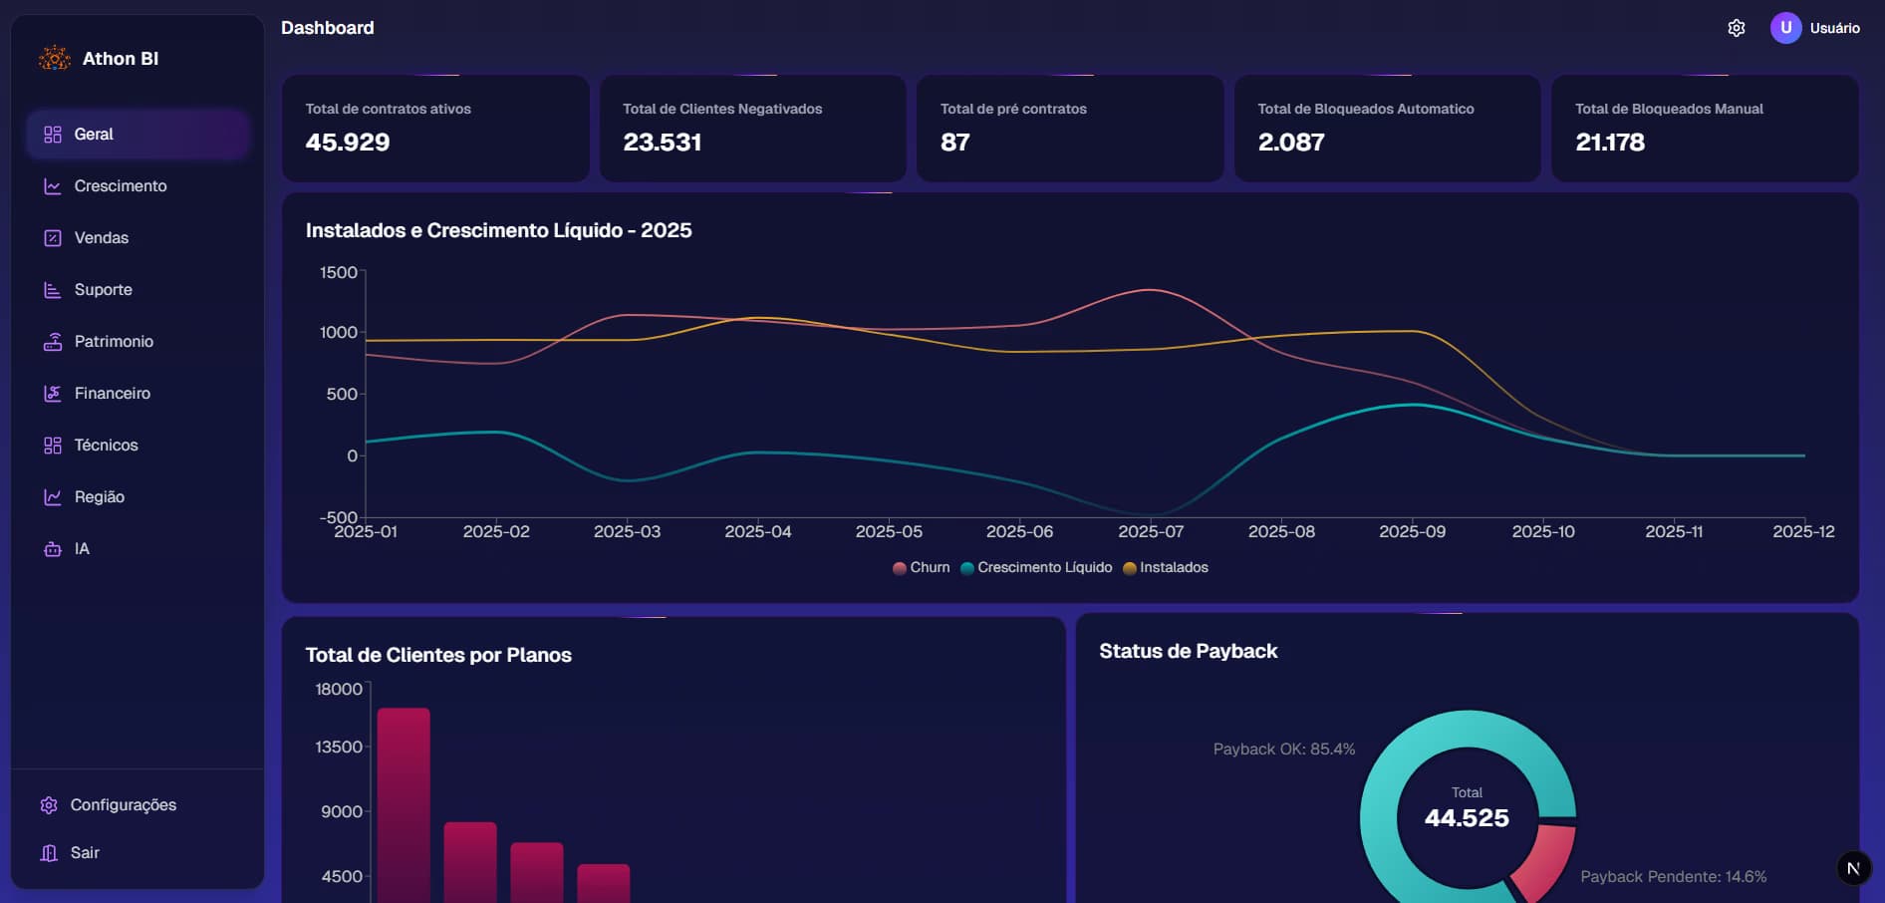Click the Usuário profile name

tap(1834, 28)
